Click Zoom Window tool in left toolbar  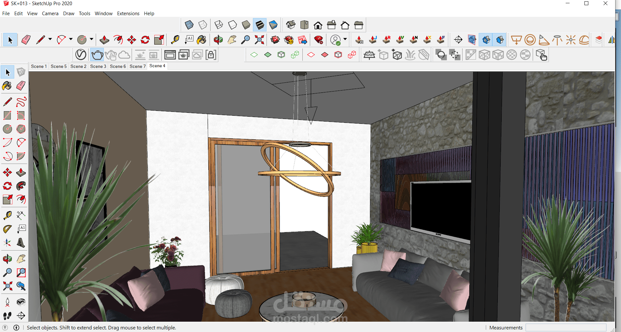[21, 273]
